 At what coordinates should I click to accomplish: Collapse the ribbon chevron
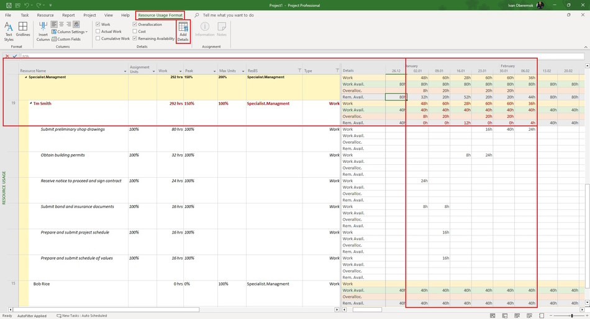[x=586, y=47]
